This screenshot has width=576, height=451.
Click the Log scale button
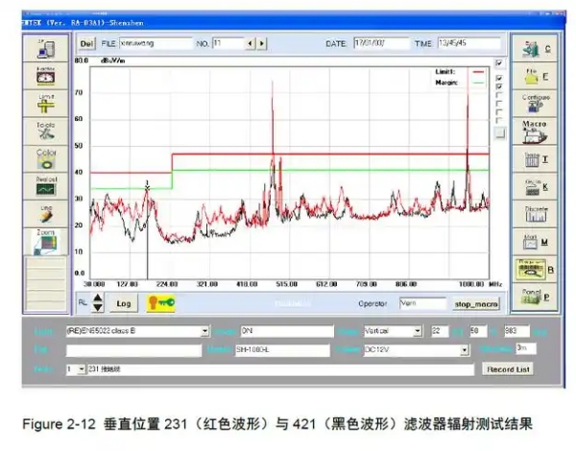(123, 302)
